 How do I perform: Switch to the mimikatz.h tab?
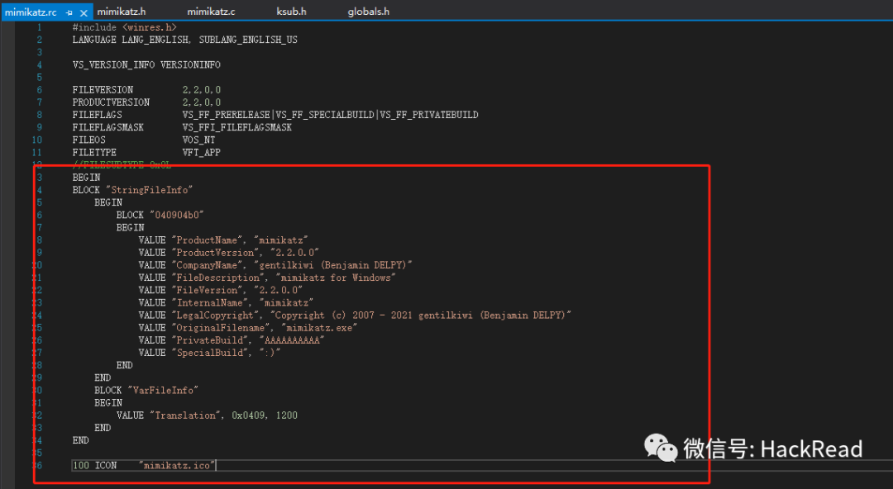(x=122, y=12)
